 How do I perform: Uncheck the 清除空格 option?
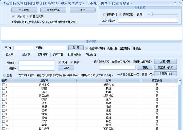coord(121,14)
